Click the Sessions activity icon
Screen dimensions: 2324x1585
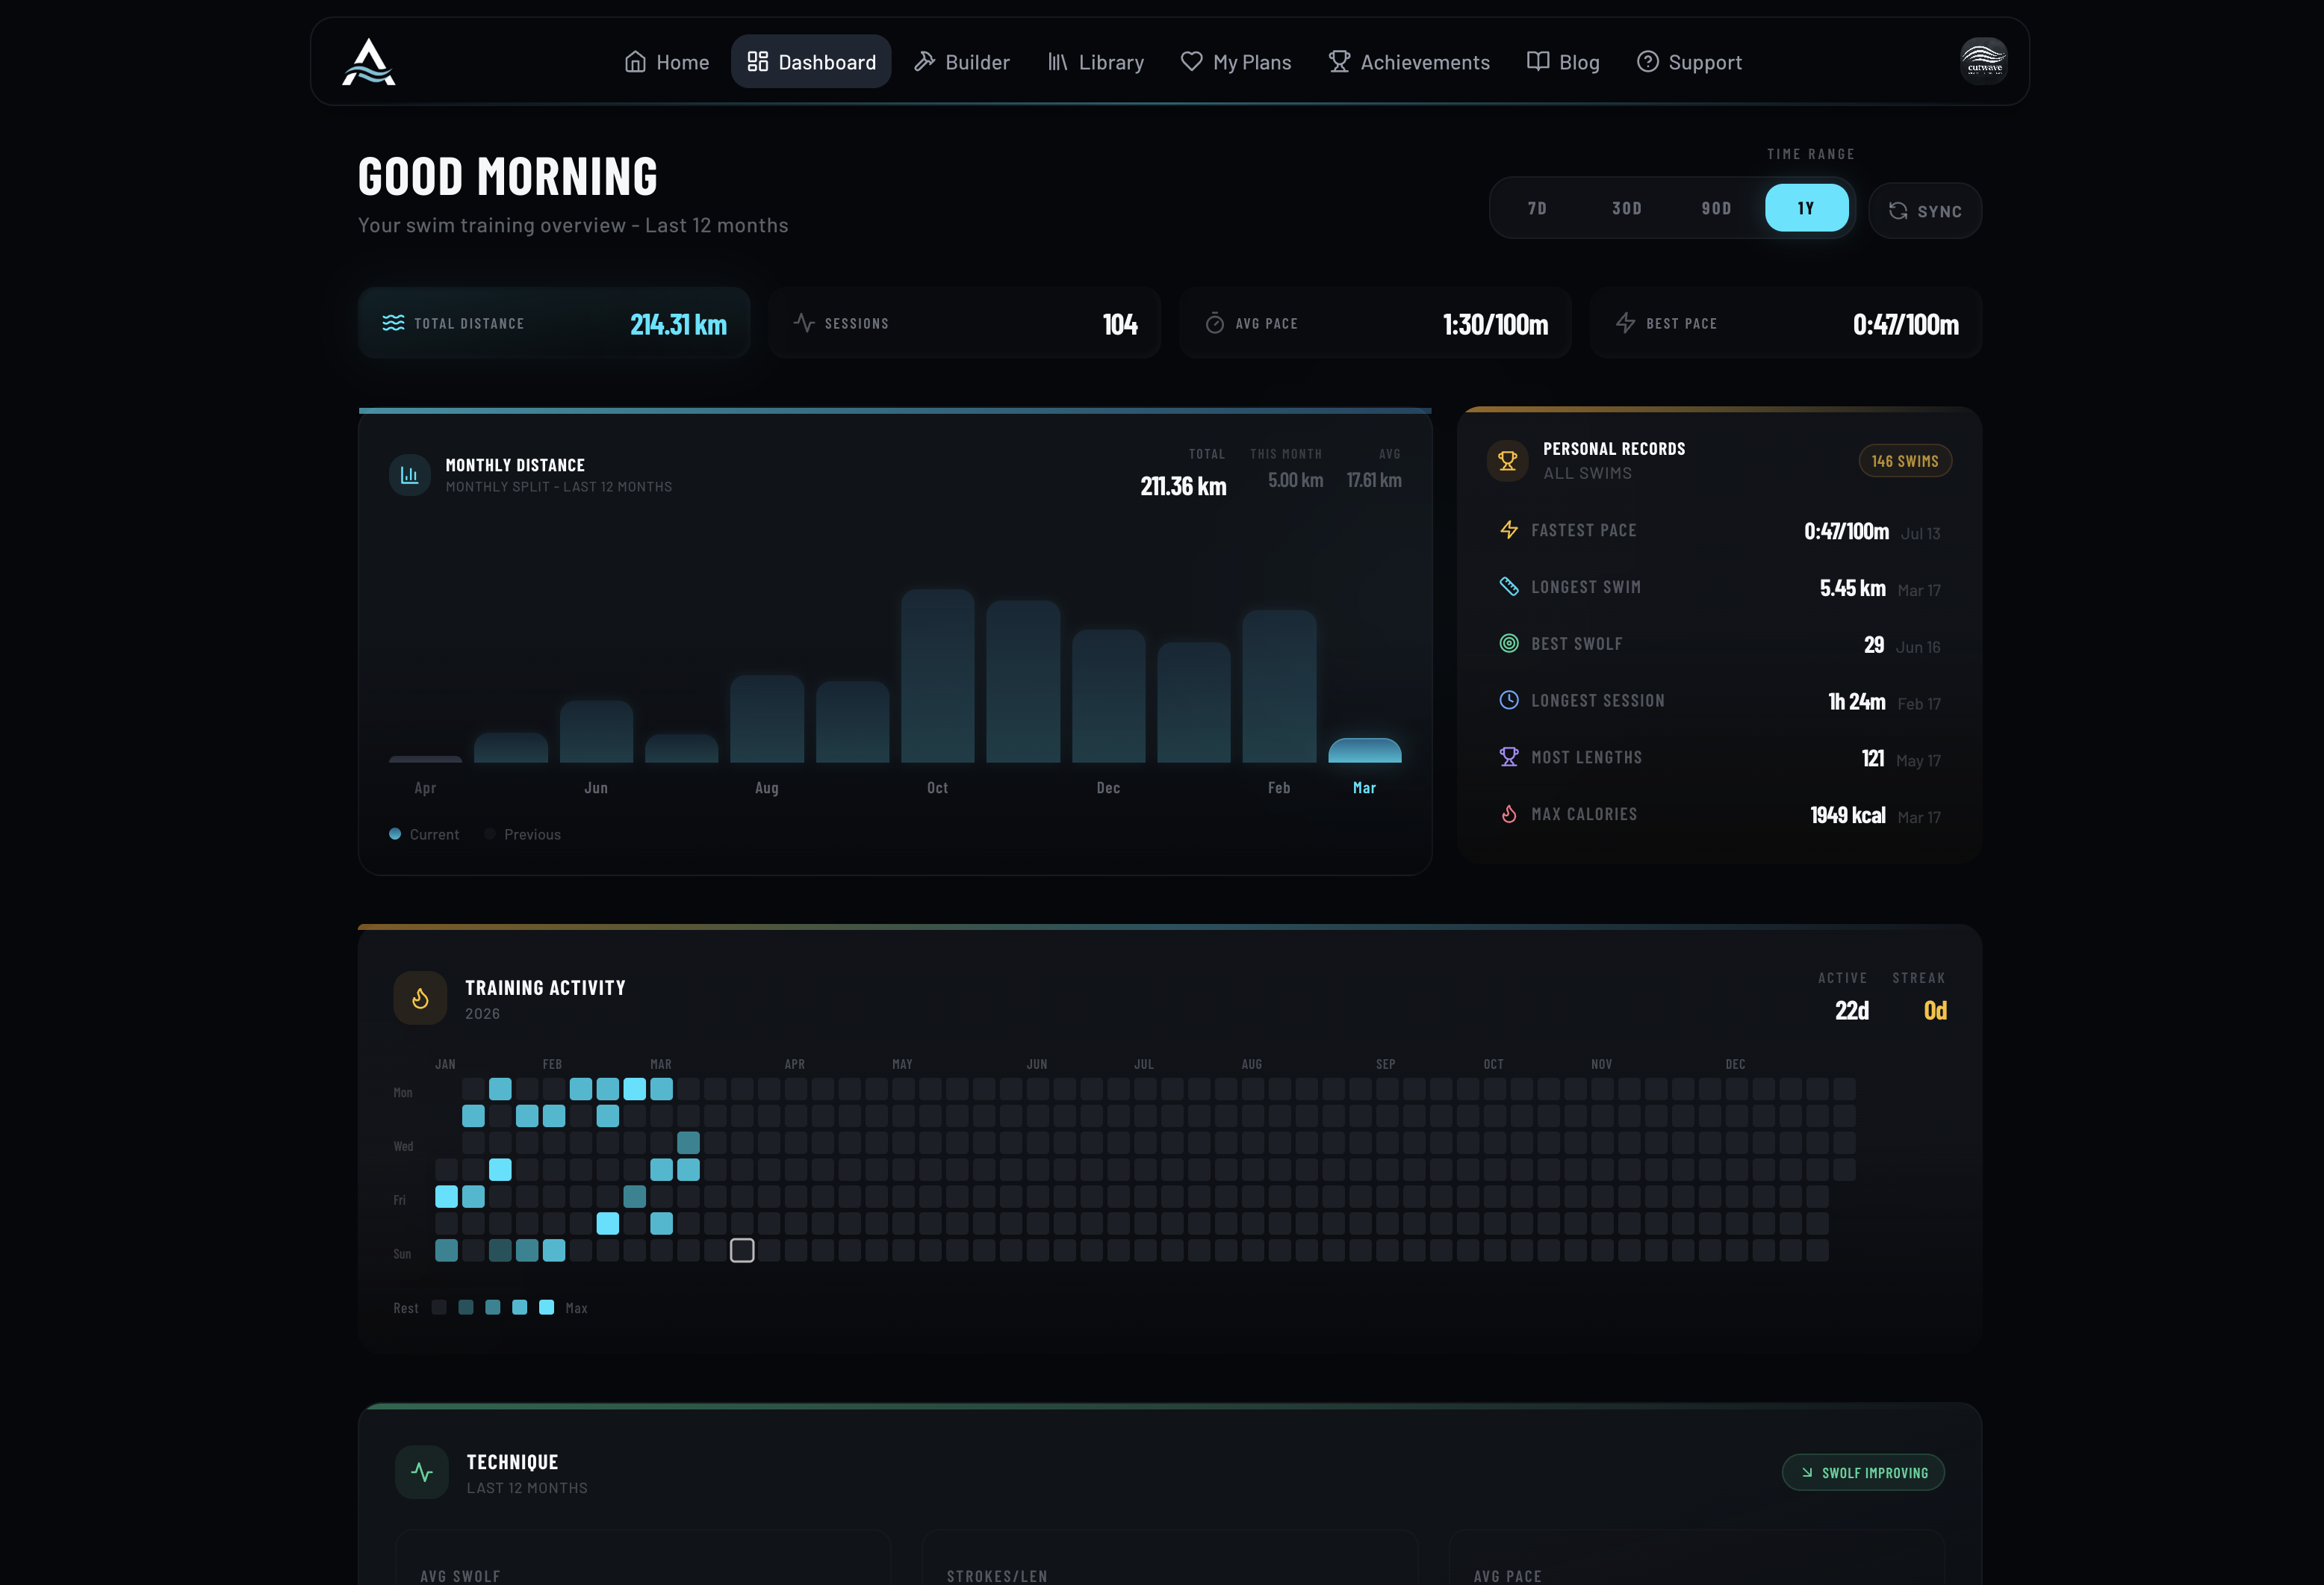pyautogui.click(x=804, y=323)
